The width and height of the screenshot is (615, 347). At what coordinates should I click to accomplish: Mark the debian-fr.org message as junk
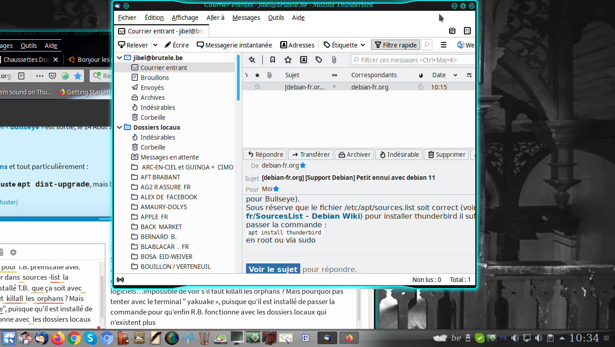click(421, 87)
